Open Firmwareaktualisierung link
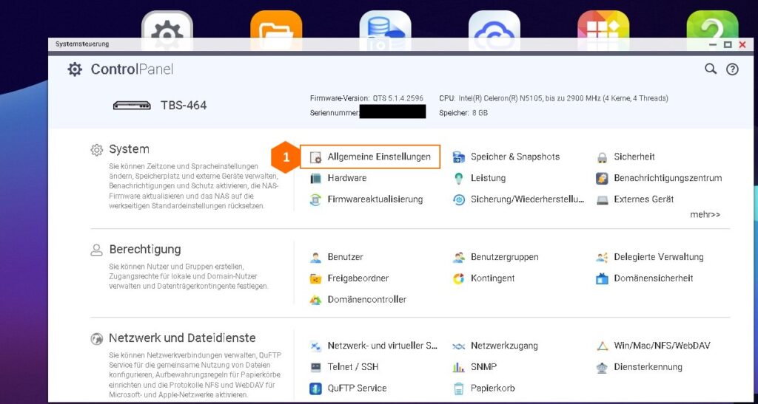The image size is (758, 404). coord(375,199)
